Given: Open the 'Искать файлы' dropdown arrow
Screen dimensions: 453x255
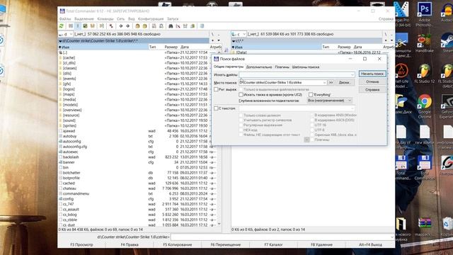Looking at the screenshot, I should coord(352,74).
